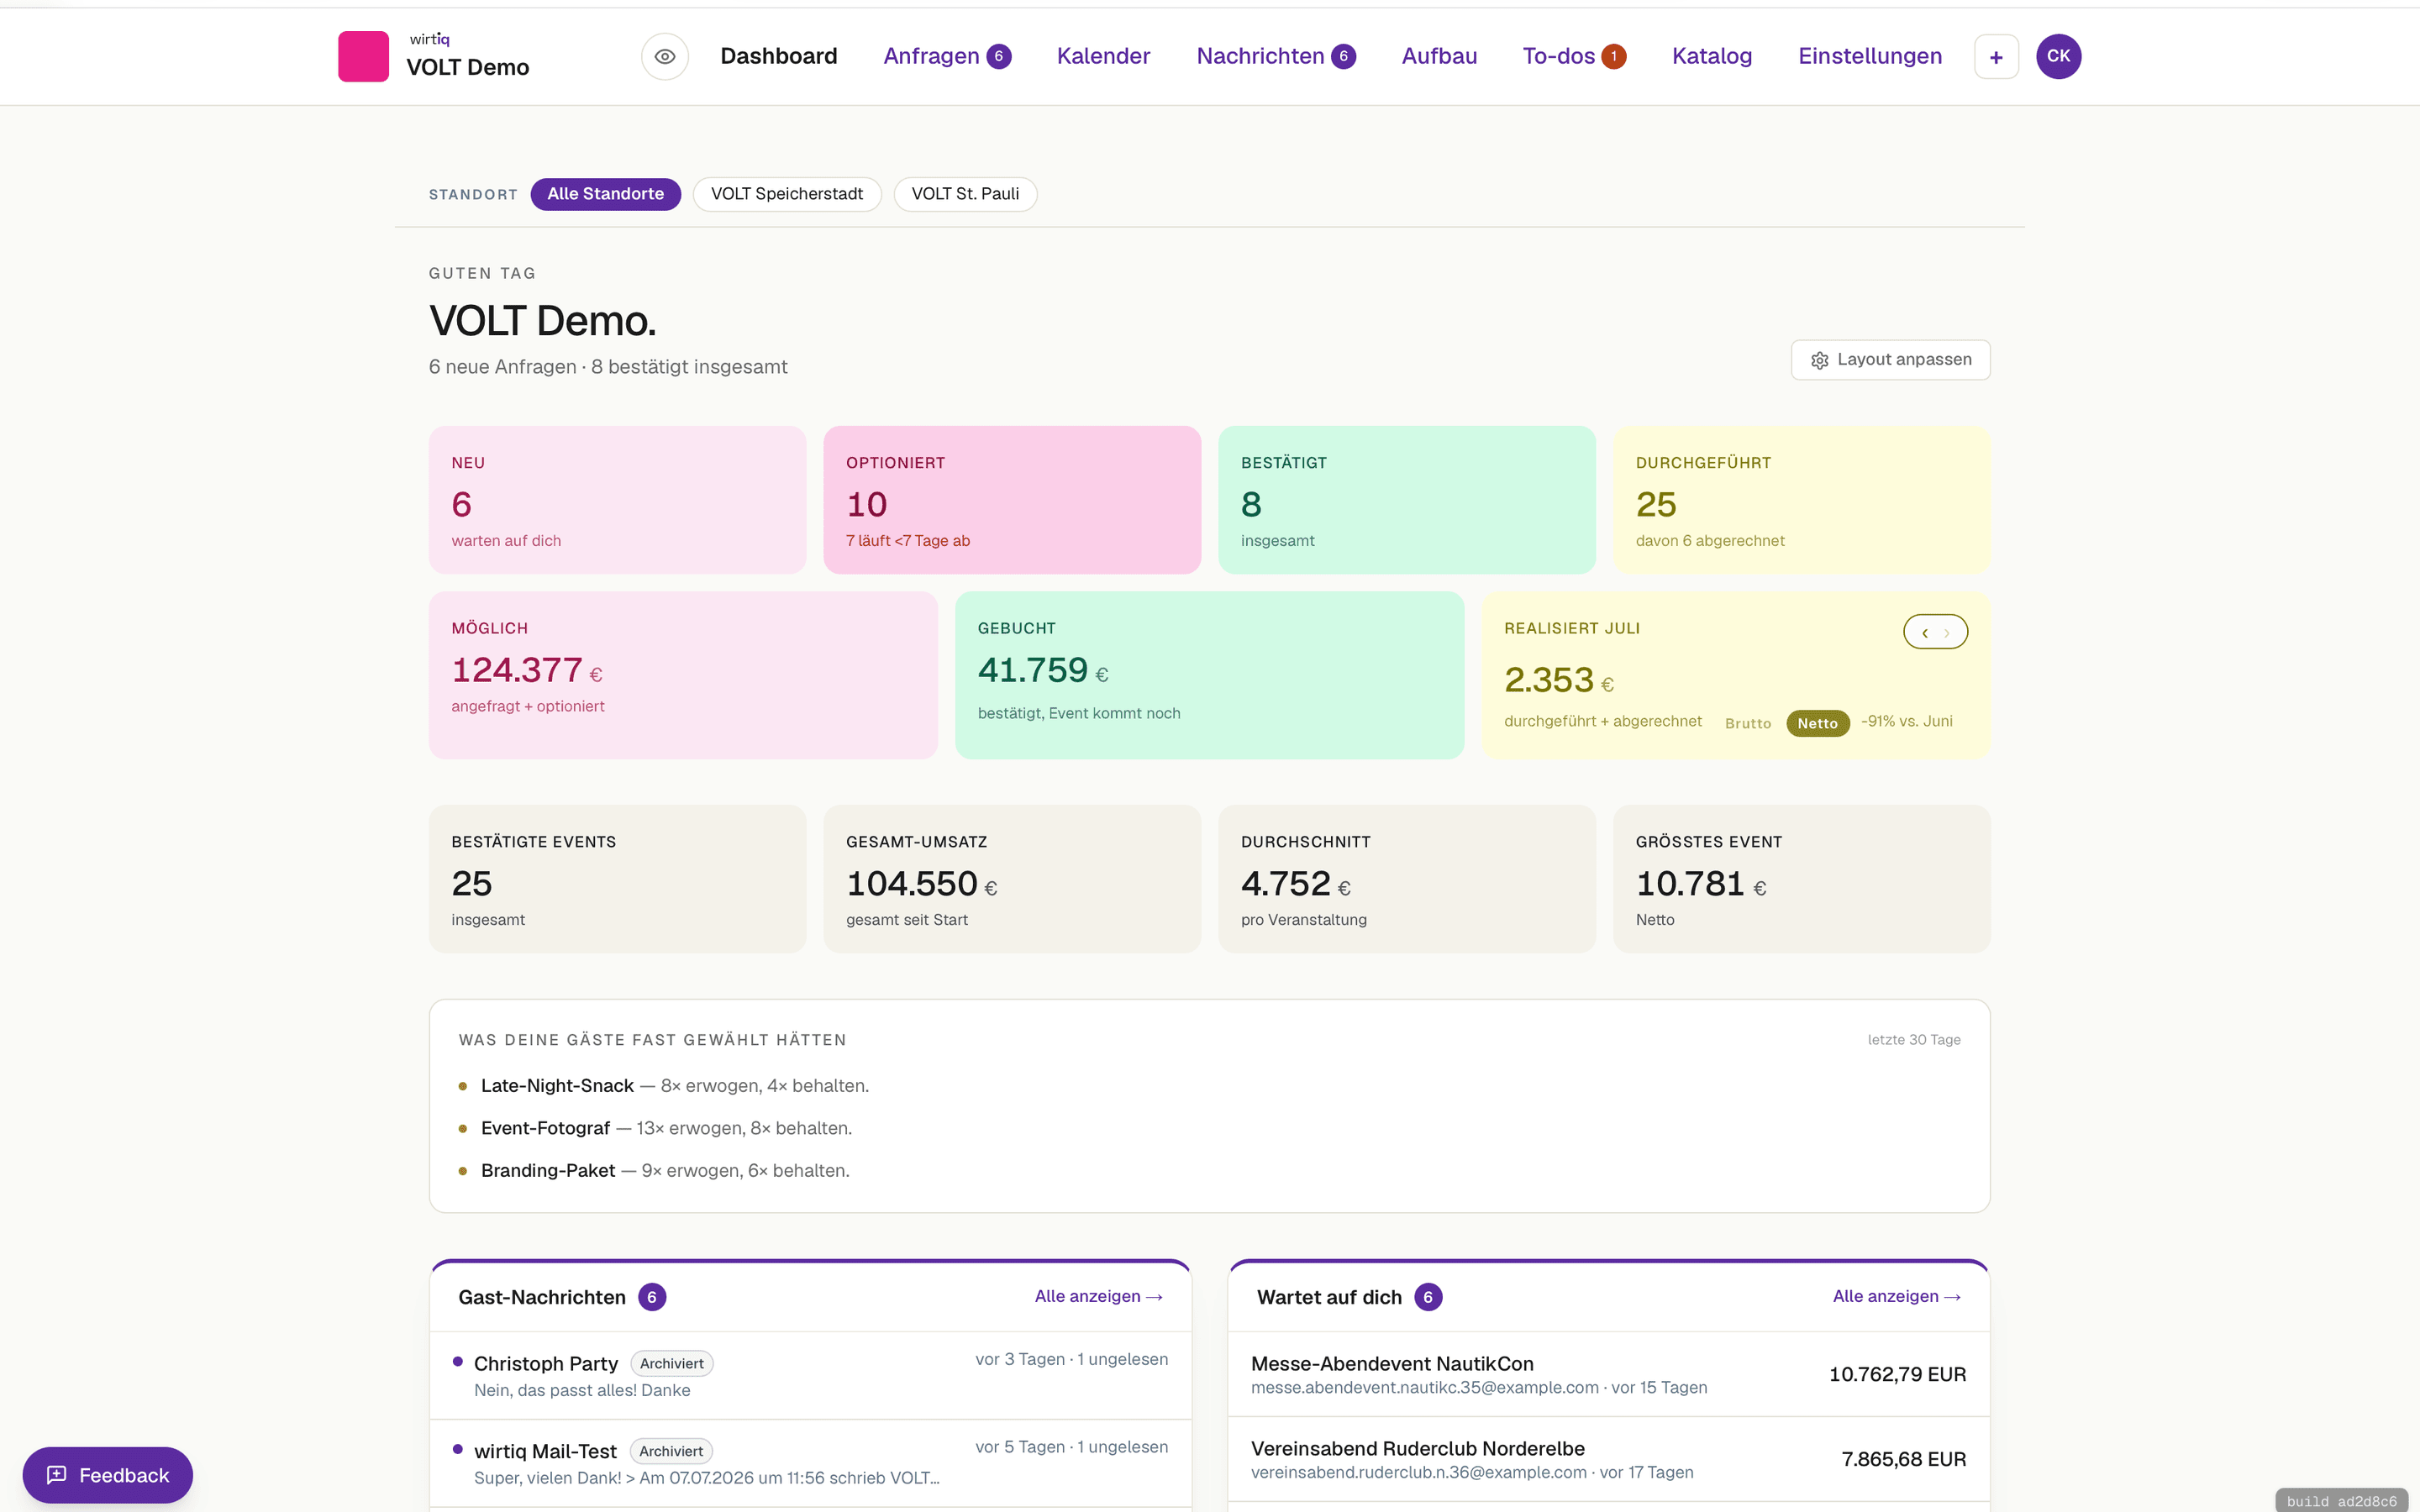Open the DURCHGEFÜHRT card showing 25
Viewport: 2420px width, 1512px height.
click(1801, 500)
